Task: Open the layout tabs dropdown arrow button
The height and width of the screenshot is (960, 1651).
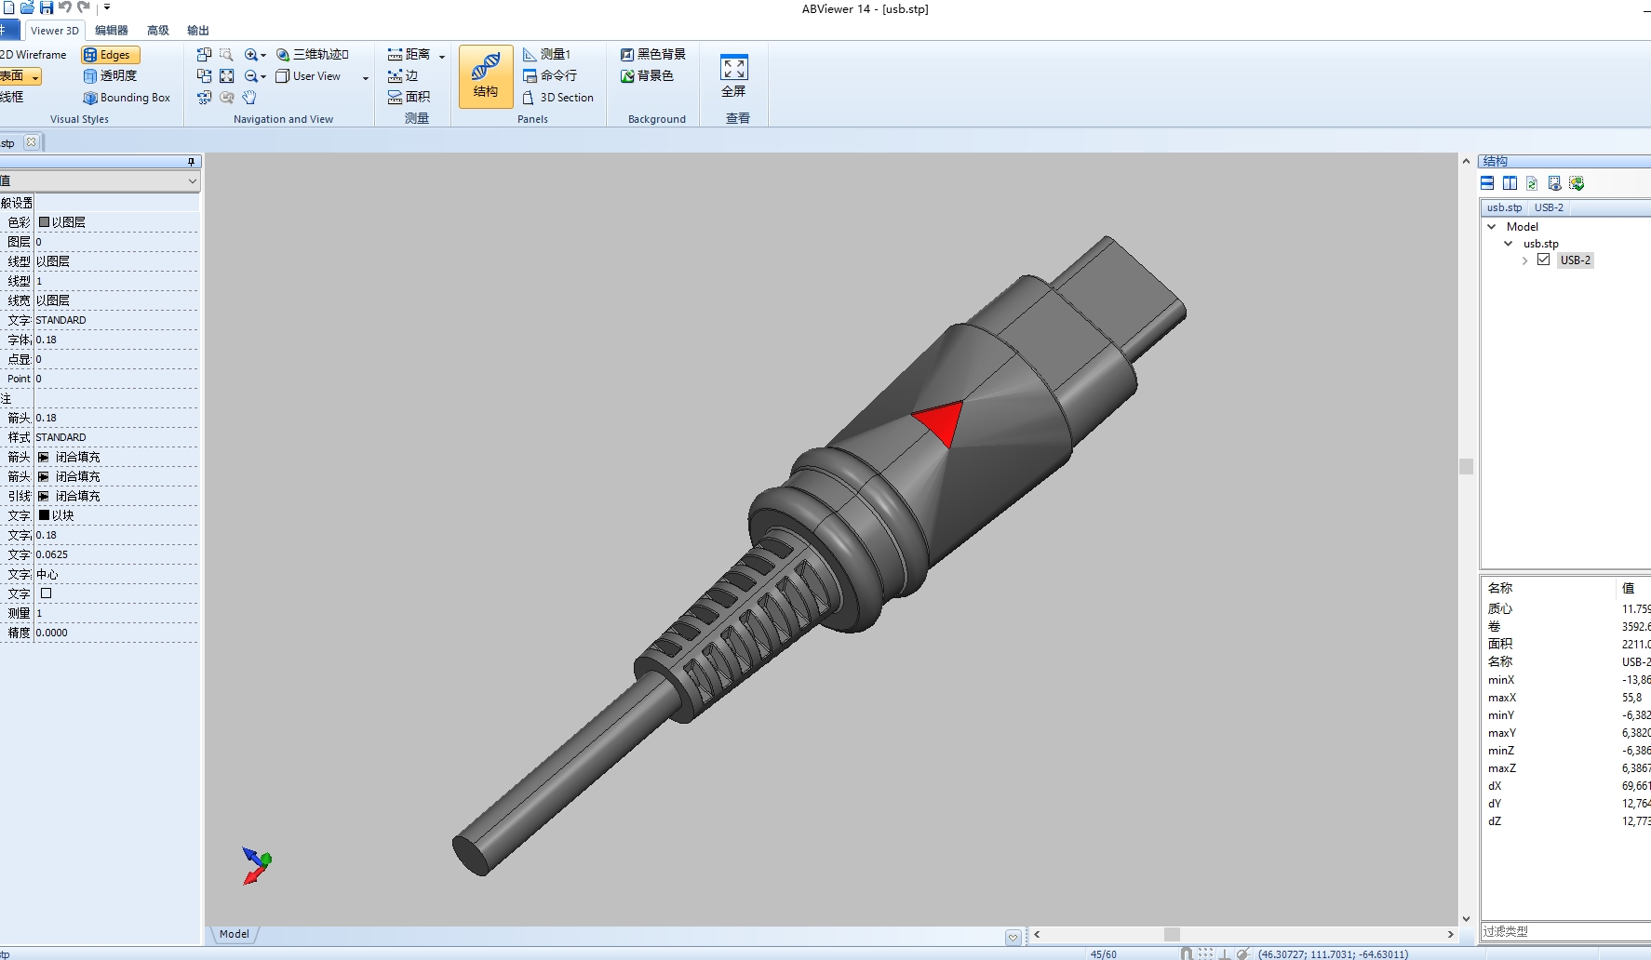Action: 1013,937
